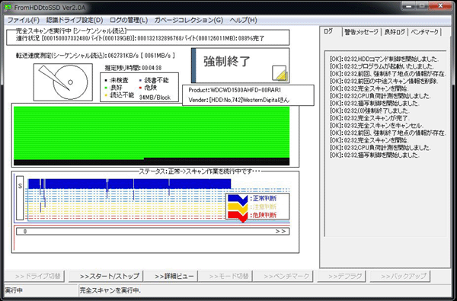Click the S label box in status graph
This screenshot has width=457, height=301.
coord(20,198)
